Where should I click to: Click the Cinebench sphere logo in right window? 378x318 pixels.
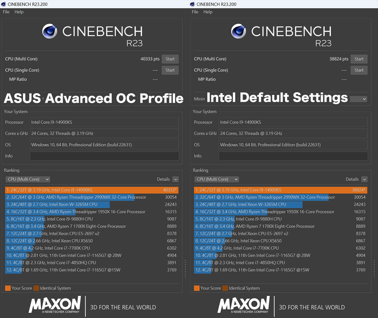[239, 31]
